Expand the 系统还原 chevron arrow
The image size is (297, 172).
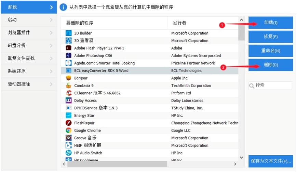pyautogui.click(x=51, y=71)
